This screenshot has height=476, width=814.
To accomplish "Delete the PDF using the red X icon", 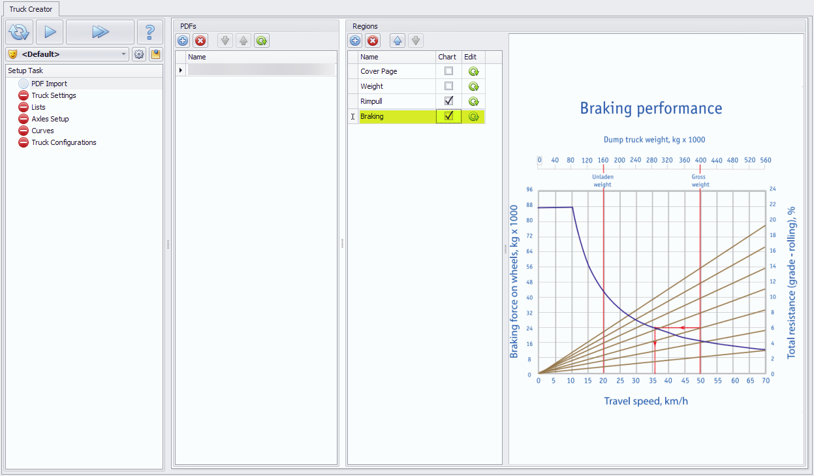I will [200, 40].
